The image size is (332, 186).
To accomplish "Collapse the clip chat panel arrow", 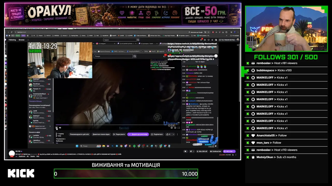I will 184,62.
